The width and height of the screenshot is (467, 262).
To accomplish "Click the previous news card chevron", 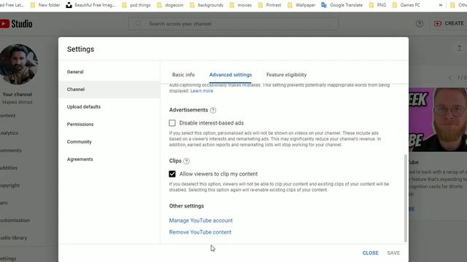I will 450,78.
